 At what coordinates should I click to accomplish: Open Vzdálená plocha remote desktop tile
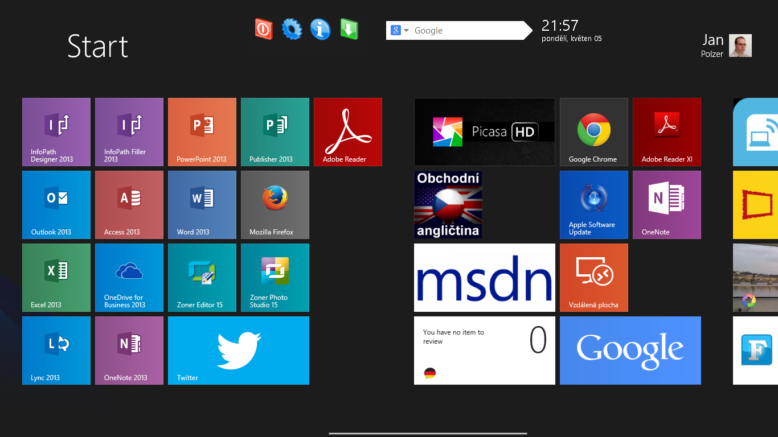pyautogui.click(x=594, y=278)
